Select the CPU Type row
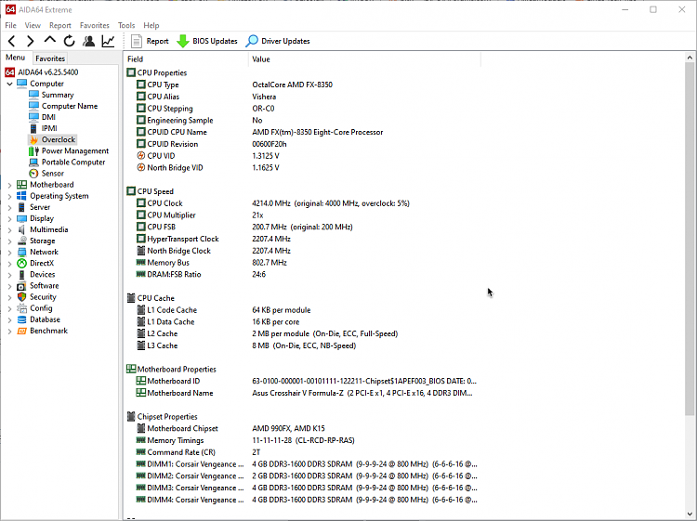Image resolution: width=697 pixels, height=521 pixels. point(302,85)
